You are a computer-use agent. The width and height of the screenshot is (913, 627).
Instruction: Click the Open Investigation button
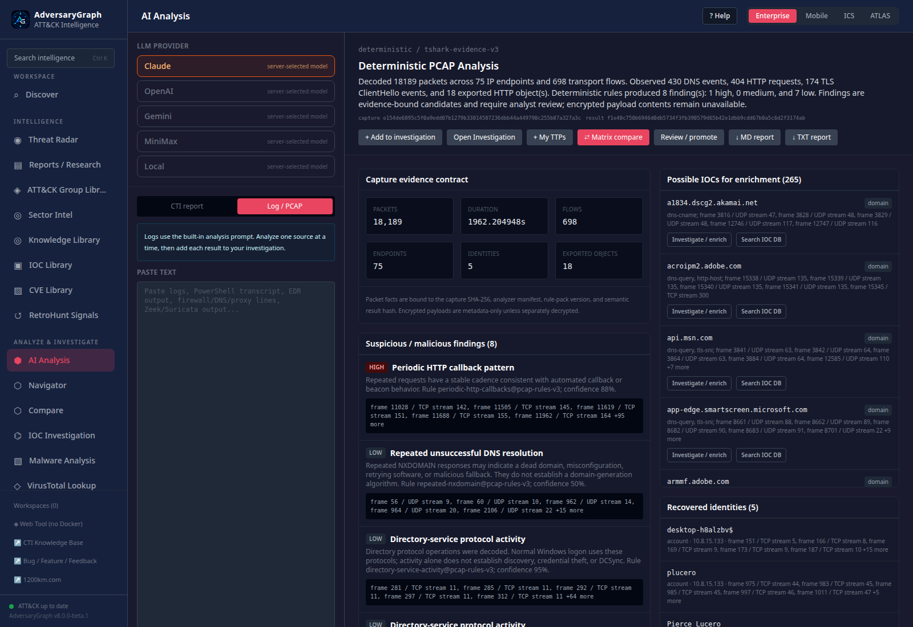(x=484, y=137)
